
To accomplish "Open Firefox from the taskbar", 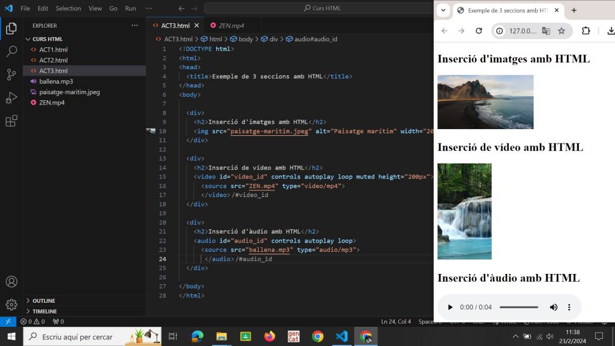I will point(269,336).
